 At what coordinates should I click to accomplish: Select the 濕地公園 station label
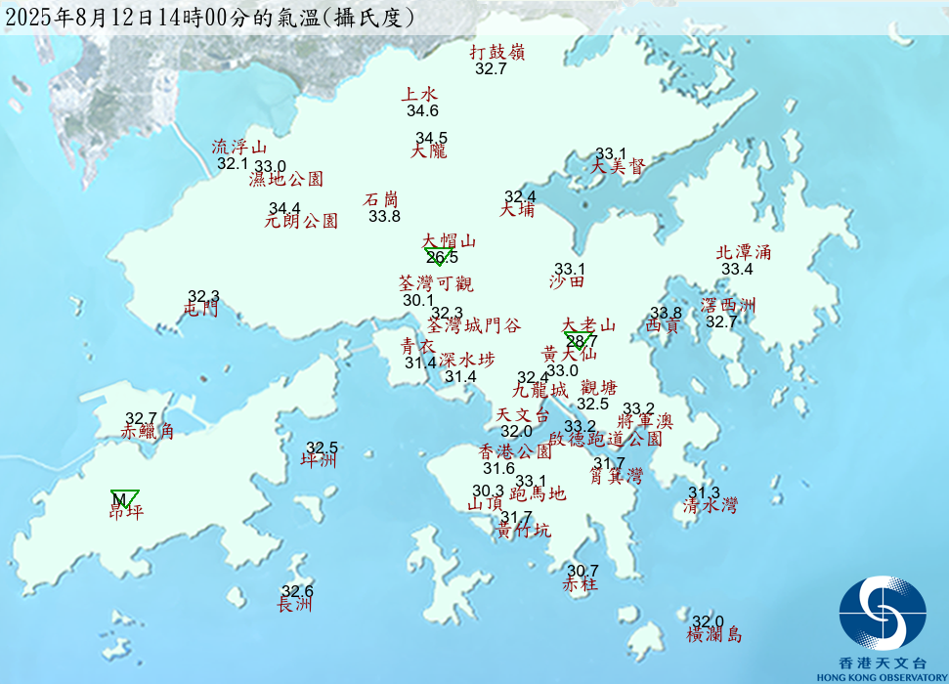[285, 180]
